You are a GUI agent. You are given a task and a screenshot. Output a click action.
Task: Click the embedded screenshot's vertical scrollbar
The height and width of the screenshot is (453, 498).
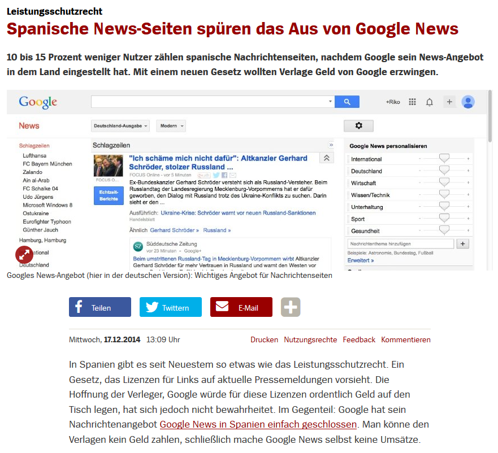[490, 116]
